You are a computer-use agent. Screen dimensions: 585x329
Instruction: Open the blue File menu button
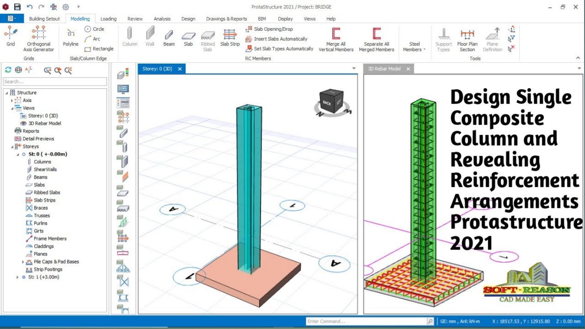pos(11,19)
